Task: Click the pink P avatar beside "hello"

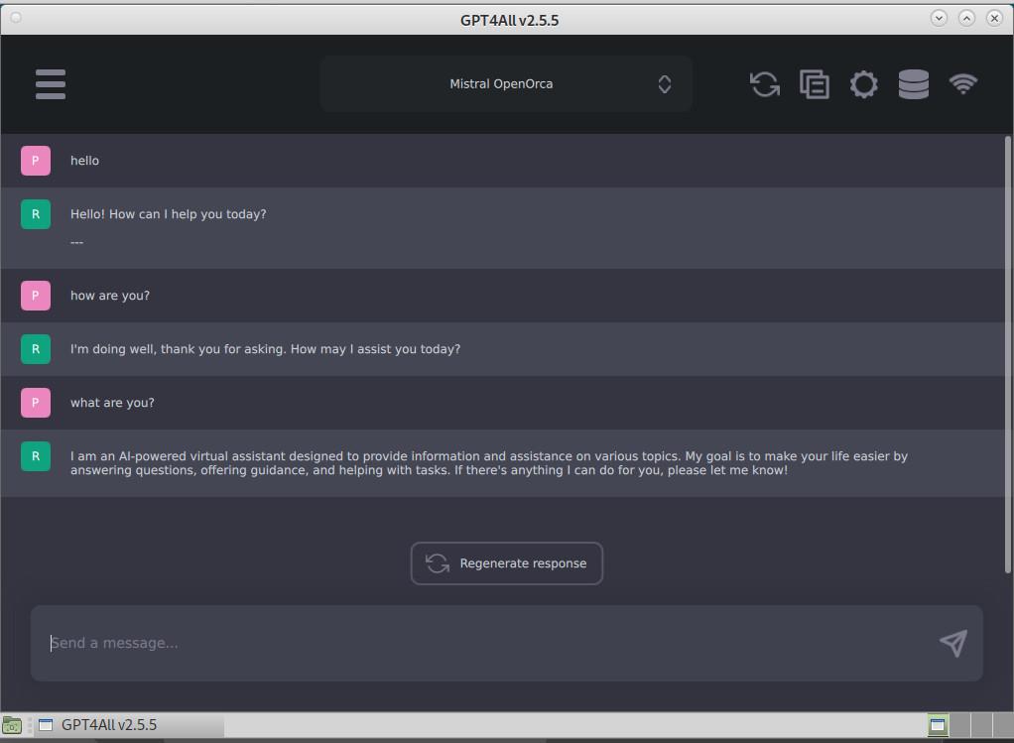Action: pyautogui.click(x=36, y=161)
